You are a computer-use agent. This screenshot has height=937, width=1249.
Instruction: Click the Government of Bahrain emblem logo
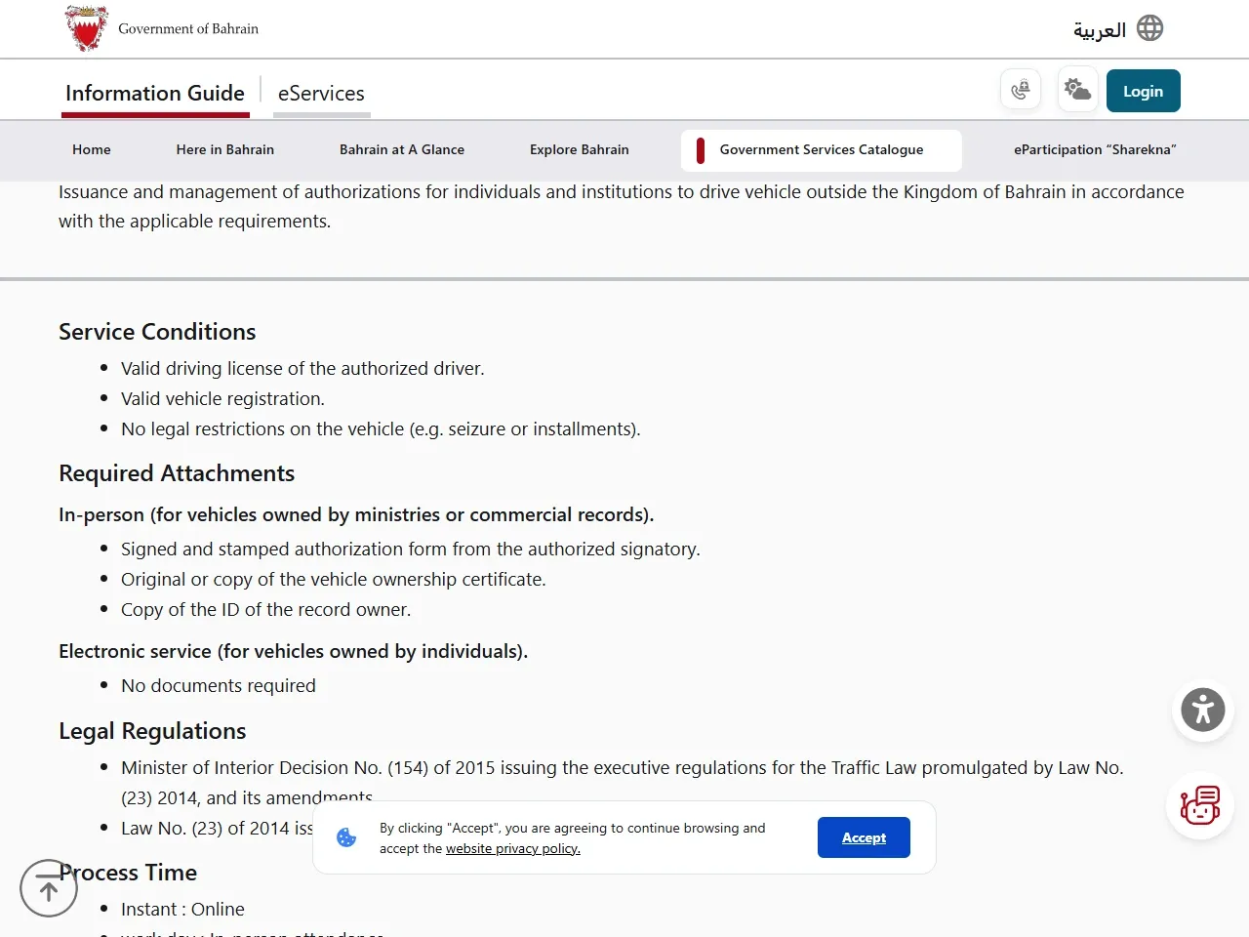(x=86, y=28)
